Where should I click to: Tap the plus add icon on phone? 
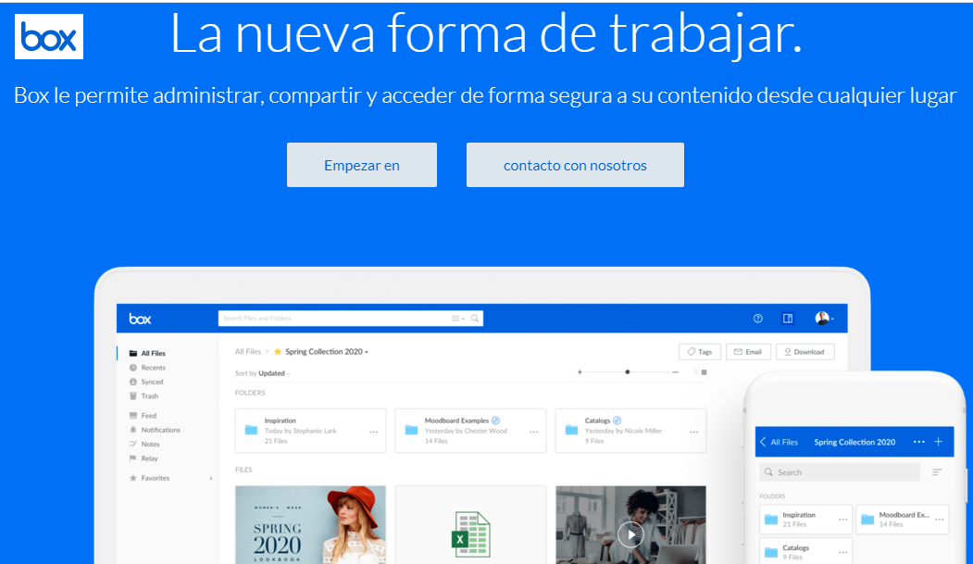tap(938, 442)
